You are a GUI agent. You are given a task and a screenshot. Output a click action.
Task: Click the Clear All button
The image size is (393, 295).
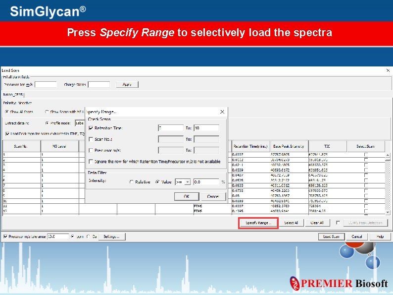tap(317, 223)
